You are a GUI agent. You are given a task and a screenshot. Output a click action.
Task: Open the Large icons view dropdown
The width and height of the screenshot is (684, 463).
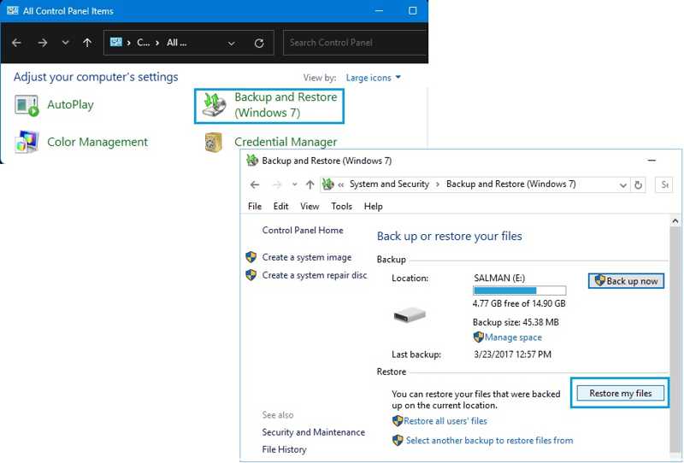[374, 78]
